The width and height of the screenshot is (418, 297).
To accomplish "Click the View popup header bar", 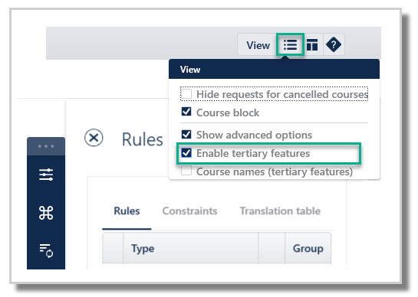I will pyautogui.click(x=274, y=69).
